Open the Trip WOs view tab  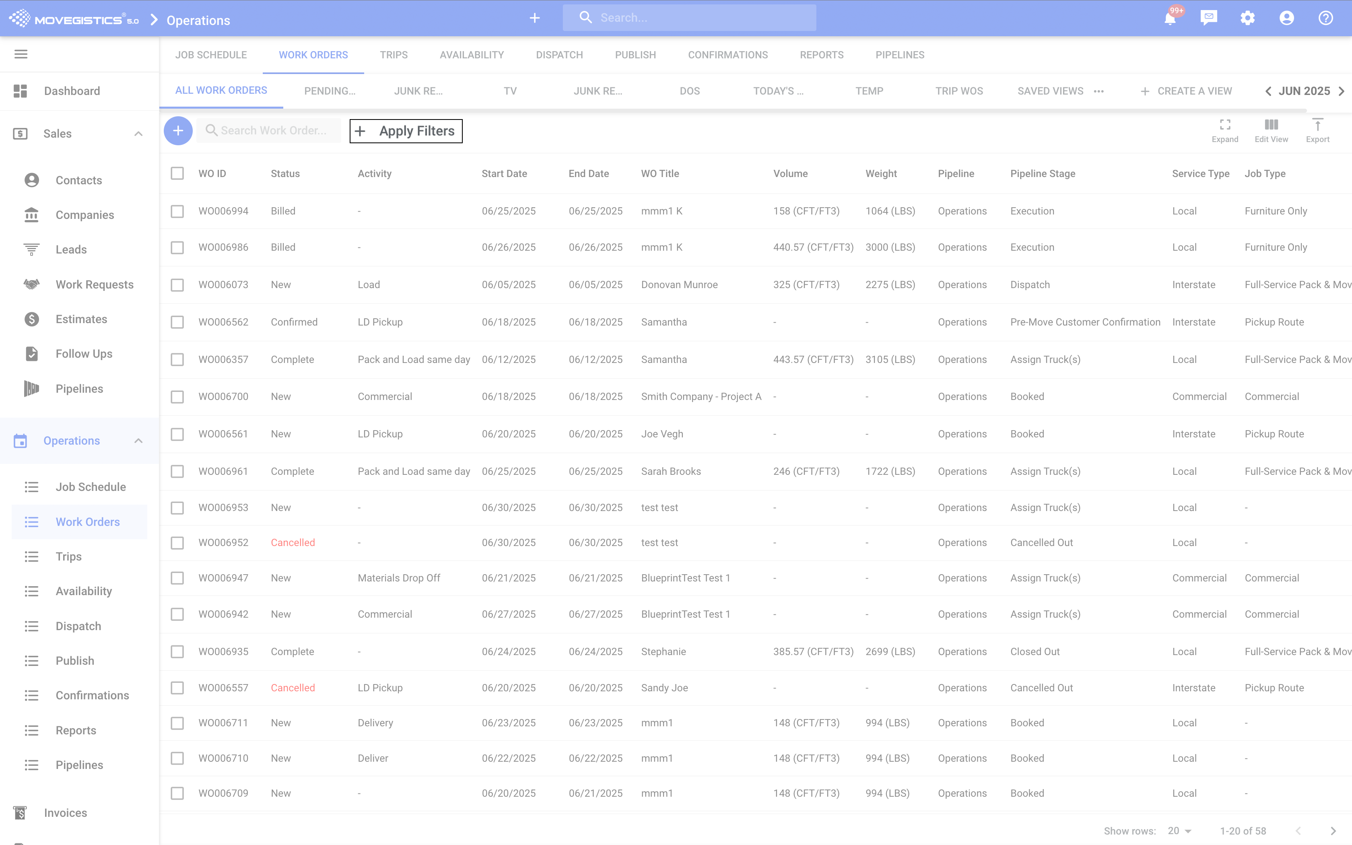959,91
